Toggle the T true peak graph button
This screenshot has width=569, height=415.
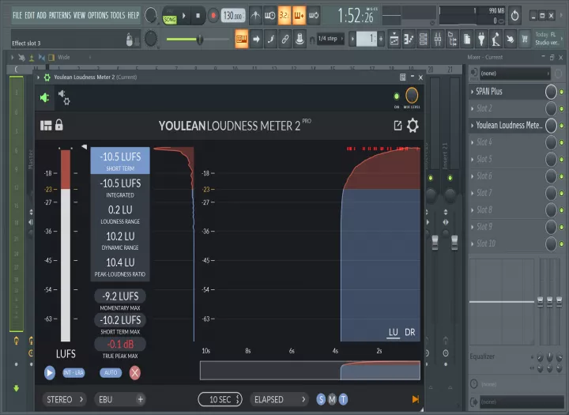[343, 399]
